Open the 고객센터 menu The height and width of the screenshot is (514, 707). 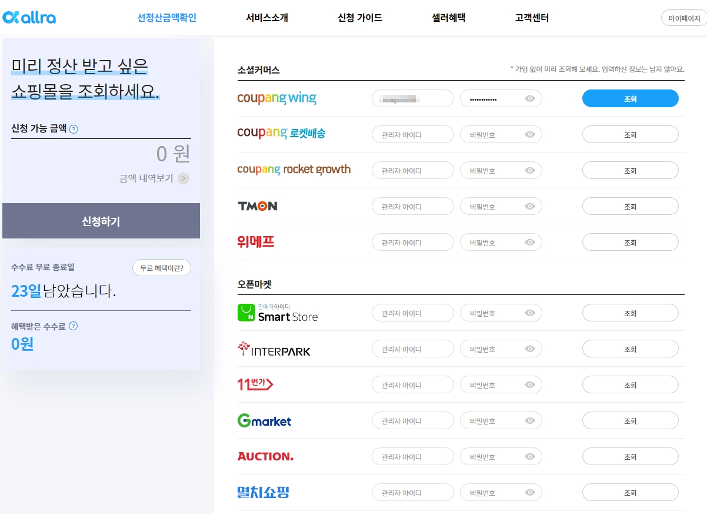532,18
